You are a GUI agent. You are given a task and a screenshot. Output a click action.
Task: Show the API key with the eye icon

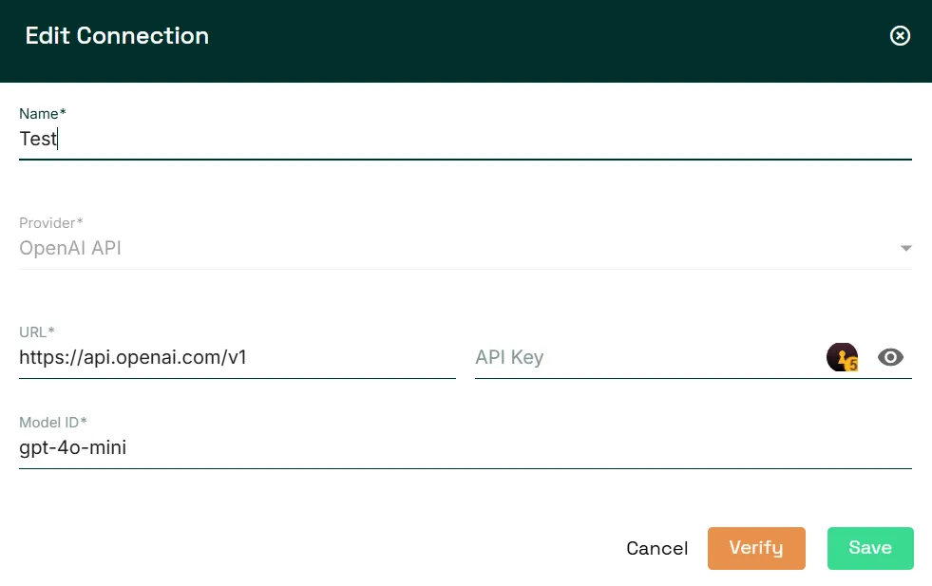[890, 357]
